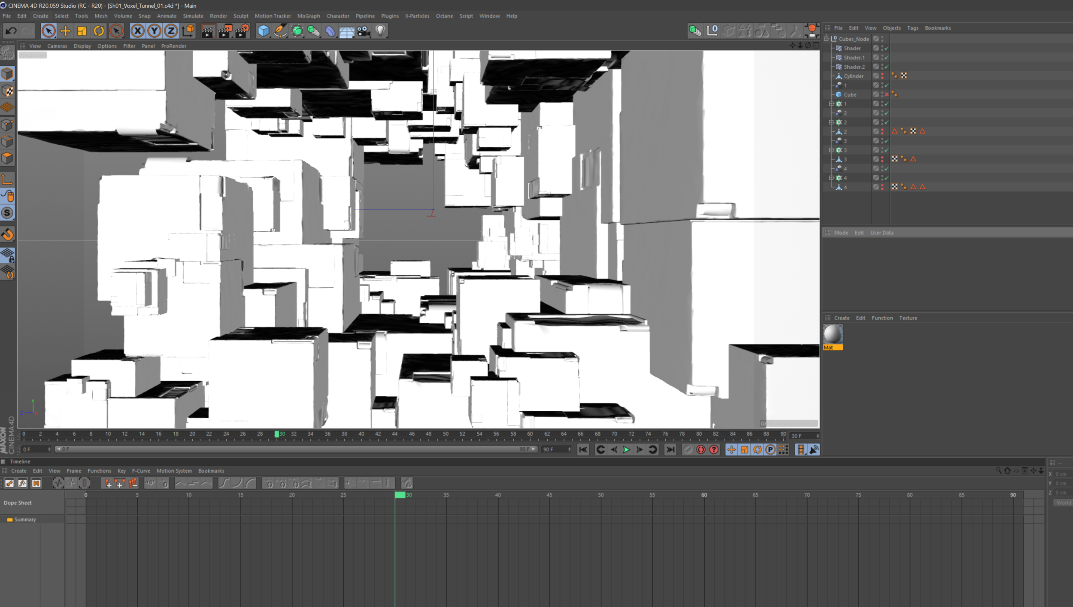Click the current frame 30 F field

coord(802,436)
